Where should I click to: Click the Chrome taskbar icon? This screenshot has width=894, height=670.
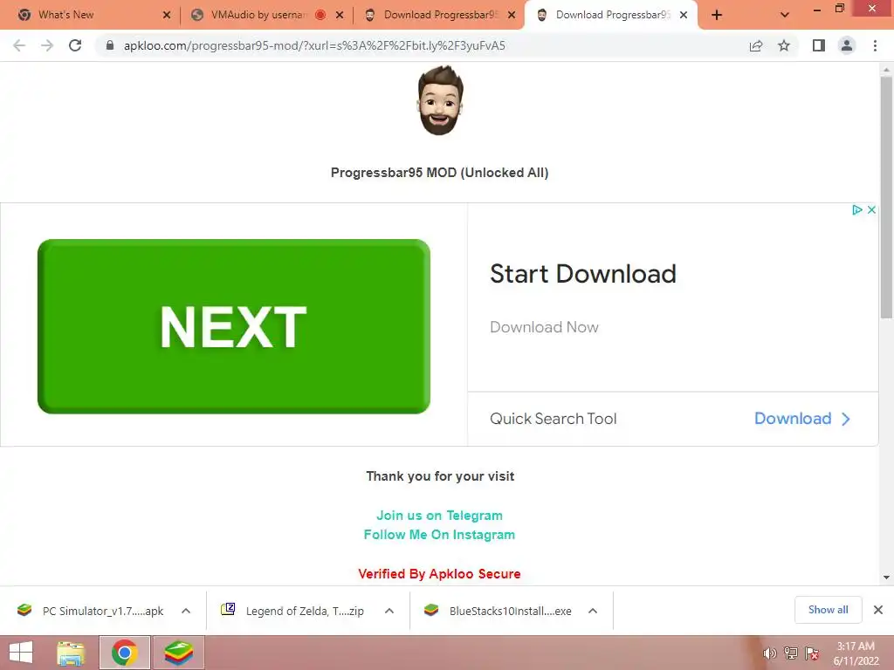(124, 653)
